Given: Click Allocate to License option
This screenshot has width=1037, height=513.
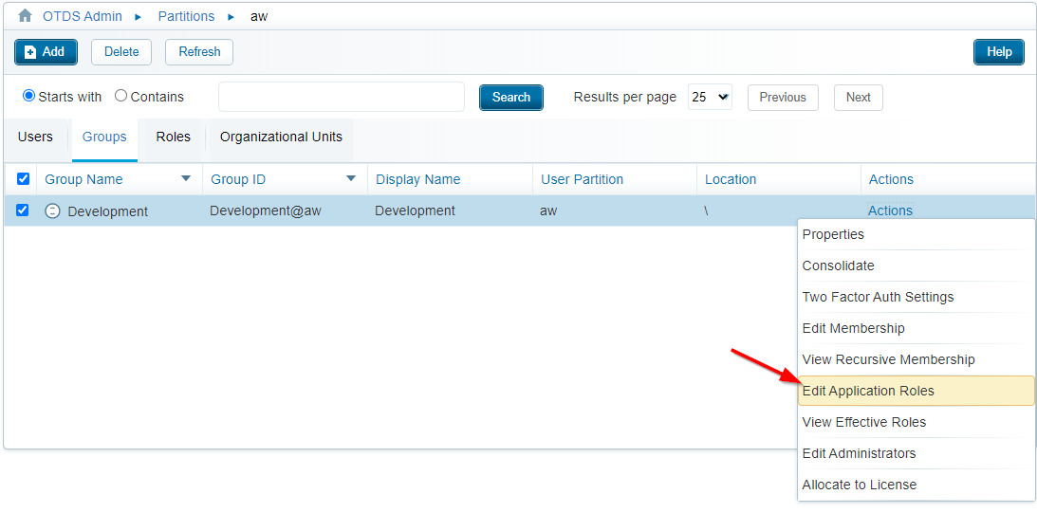Looking at the screenshot, I should coord(860,485).
